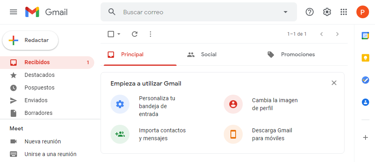This screenshot has height=162, width=375.
Task: Click the Meet section header
Action: pyautogui.click(x=16, y=128)
